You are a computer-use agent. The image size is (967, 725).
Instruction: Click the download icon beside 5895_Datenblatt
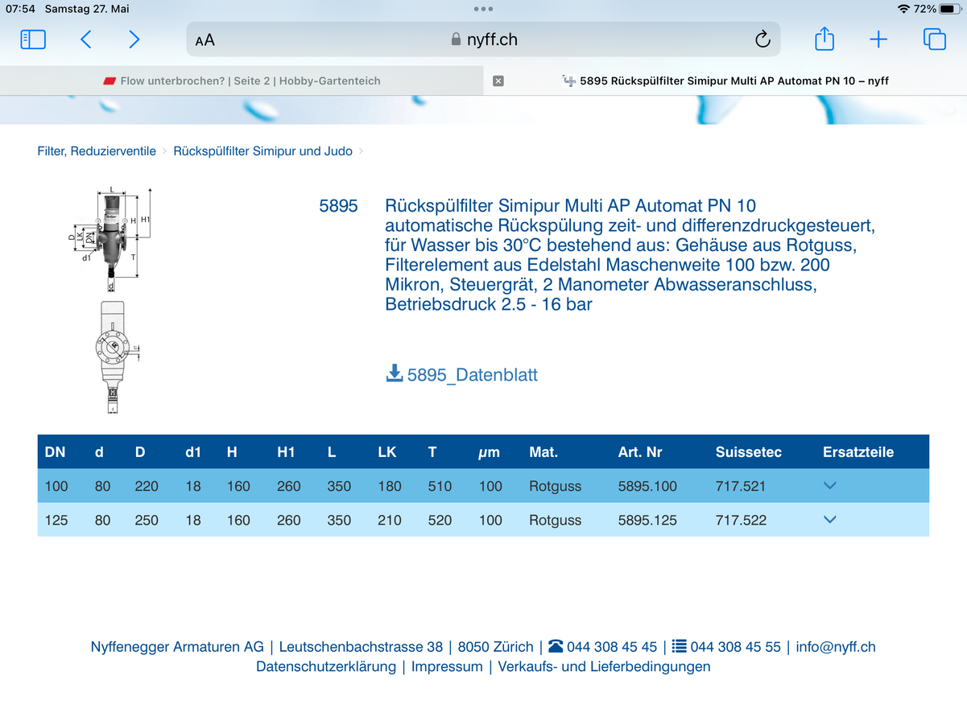click(395, 373)
